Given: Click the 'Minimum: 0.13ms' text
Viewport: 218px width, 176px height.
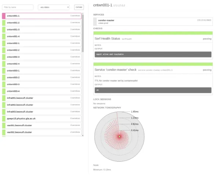Looking at the screenshot, I should (102, 170).
